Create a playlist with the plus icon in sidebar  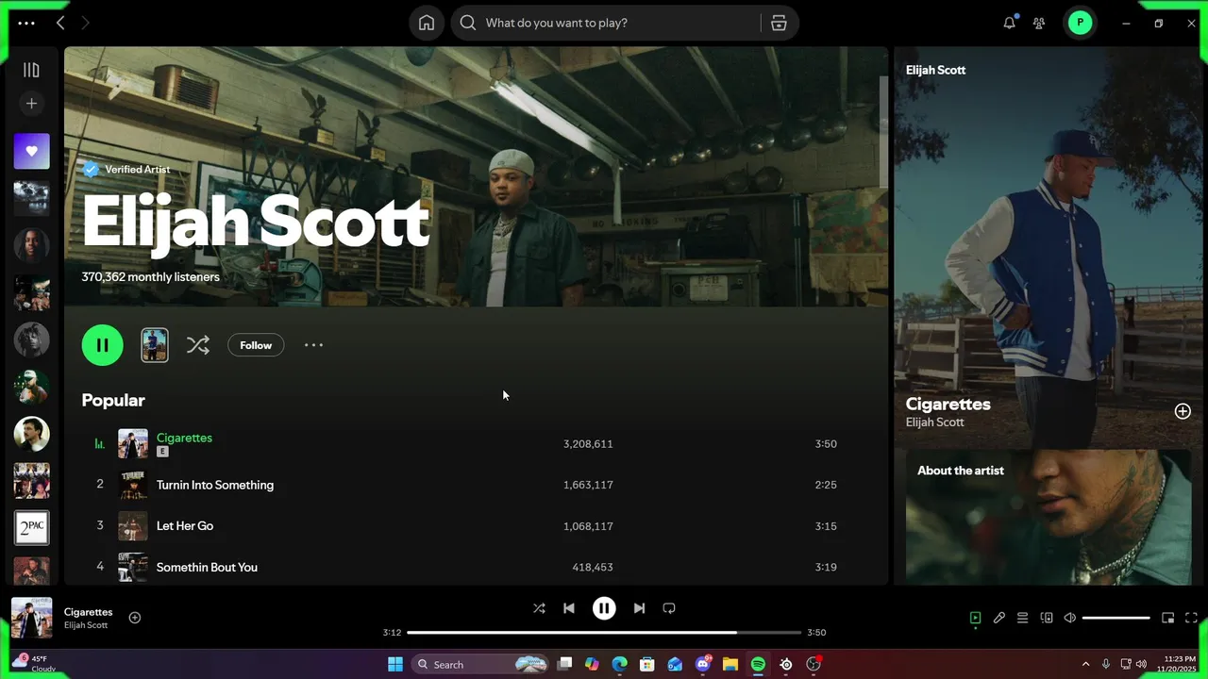(x=31, y=104)
